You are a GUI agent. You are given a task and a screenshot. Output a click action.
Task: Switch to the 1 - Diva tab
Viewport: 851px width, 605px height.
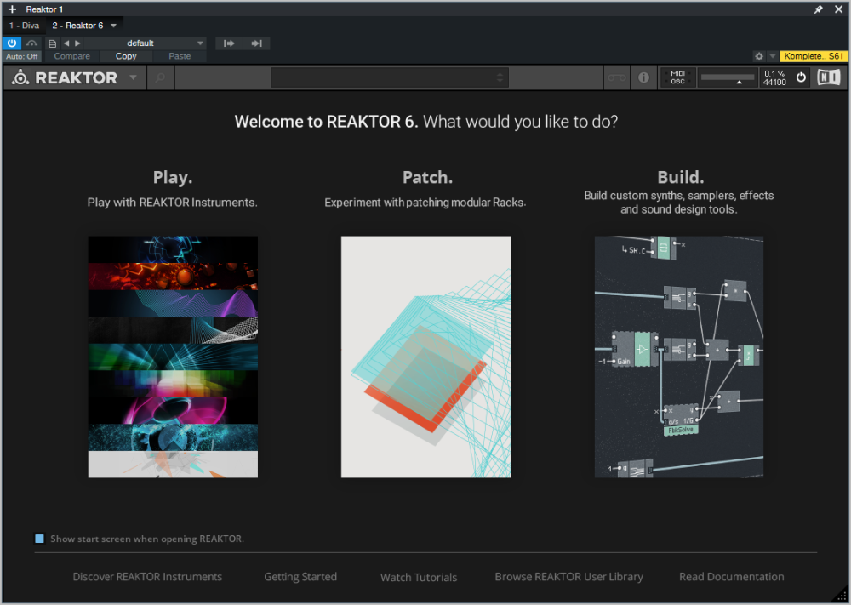(x=24, y=26)
